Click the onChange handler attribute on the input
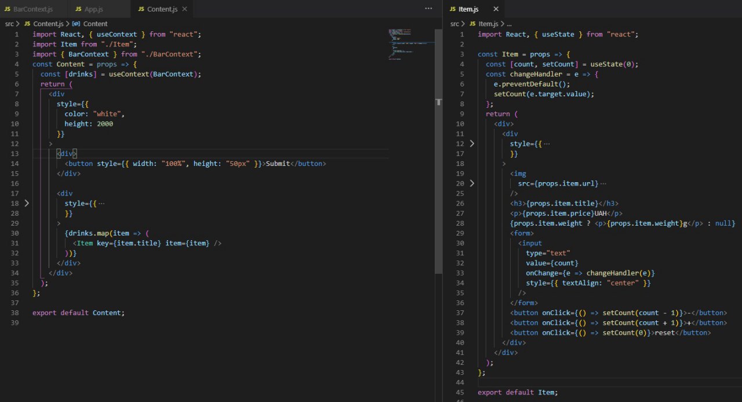 tap(590, 273)
